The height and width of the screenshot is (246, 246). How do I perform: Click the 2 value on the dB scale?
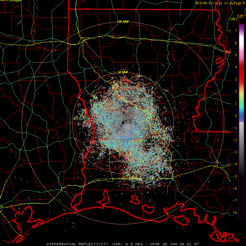pos(236,92)
